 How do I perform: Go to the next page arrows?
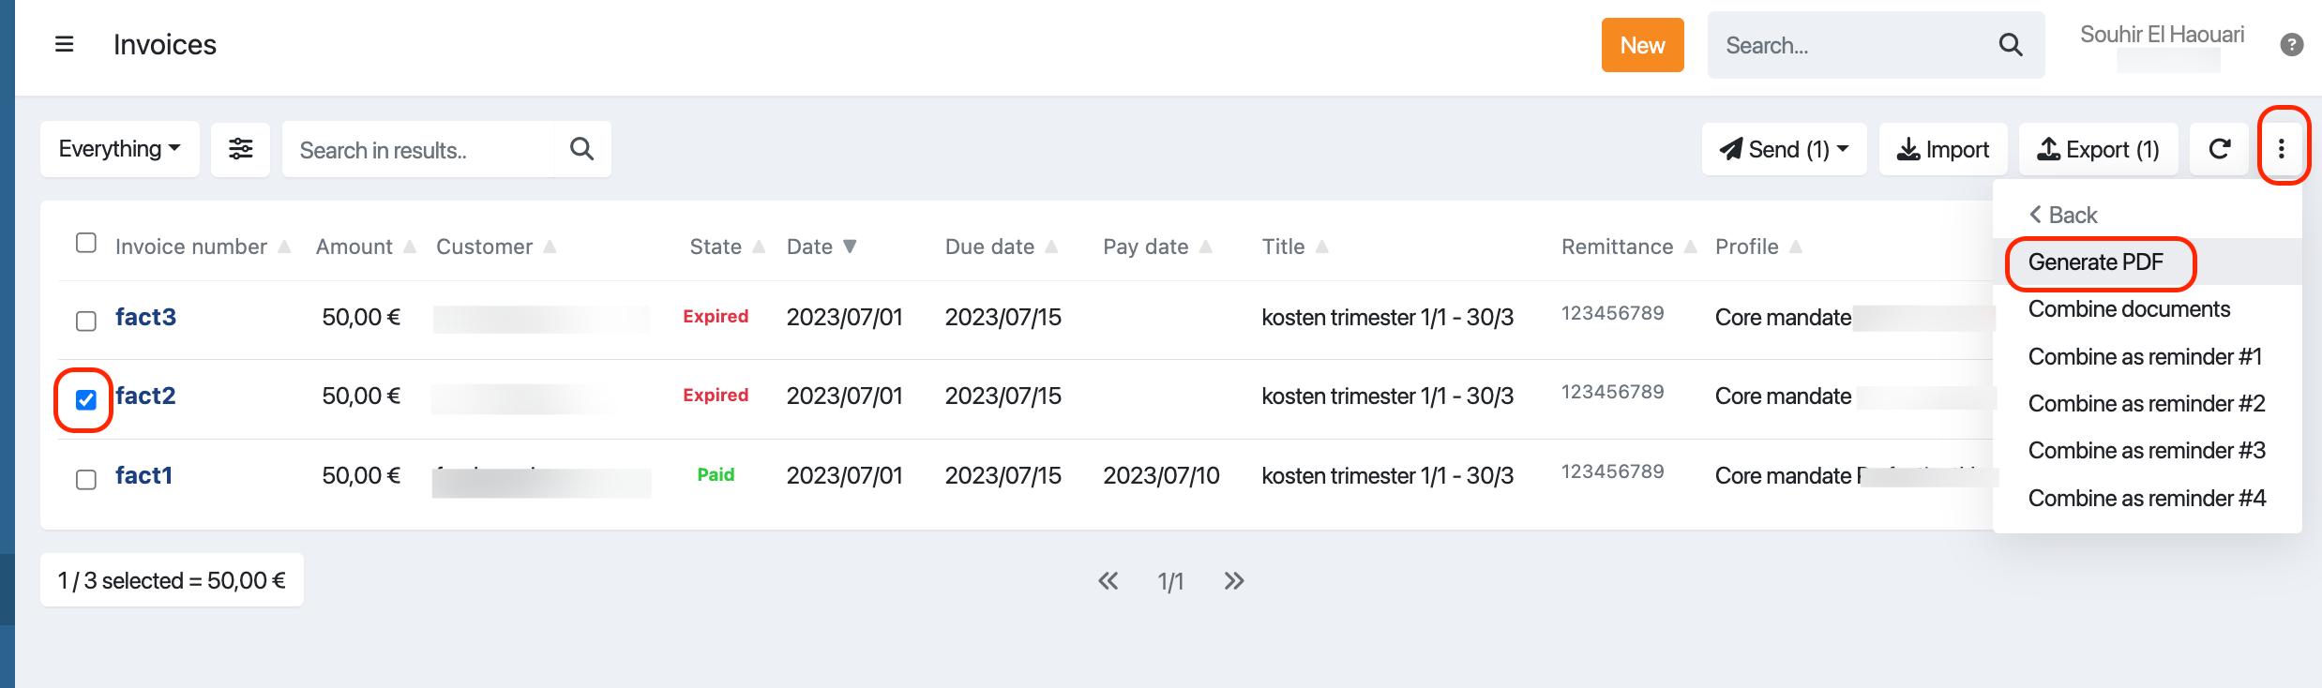[x=1234, y=581]
